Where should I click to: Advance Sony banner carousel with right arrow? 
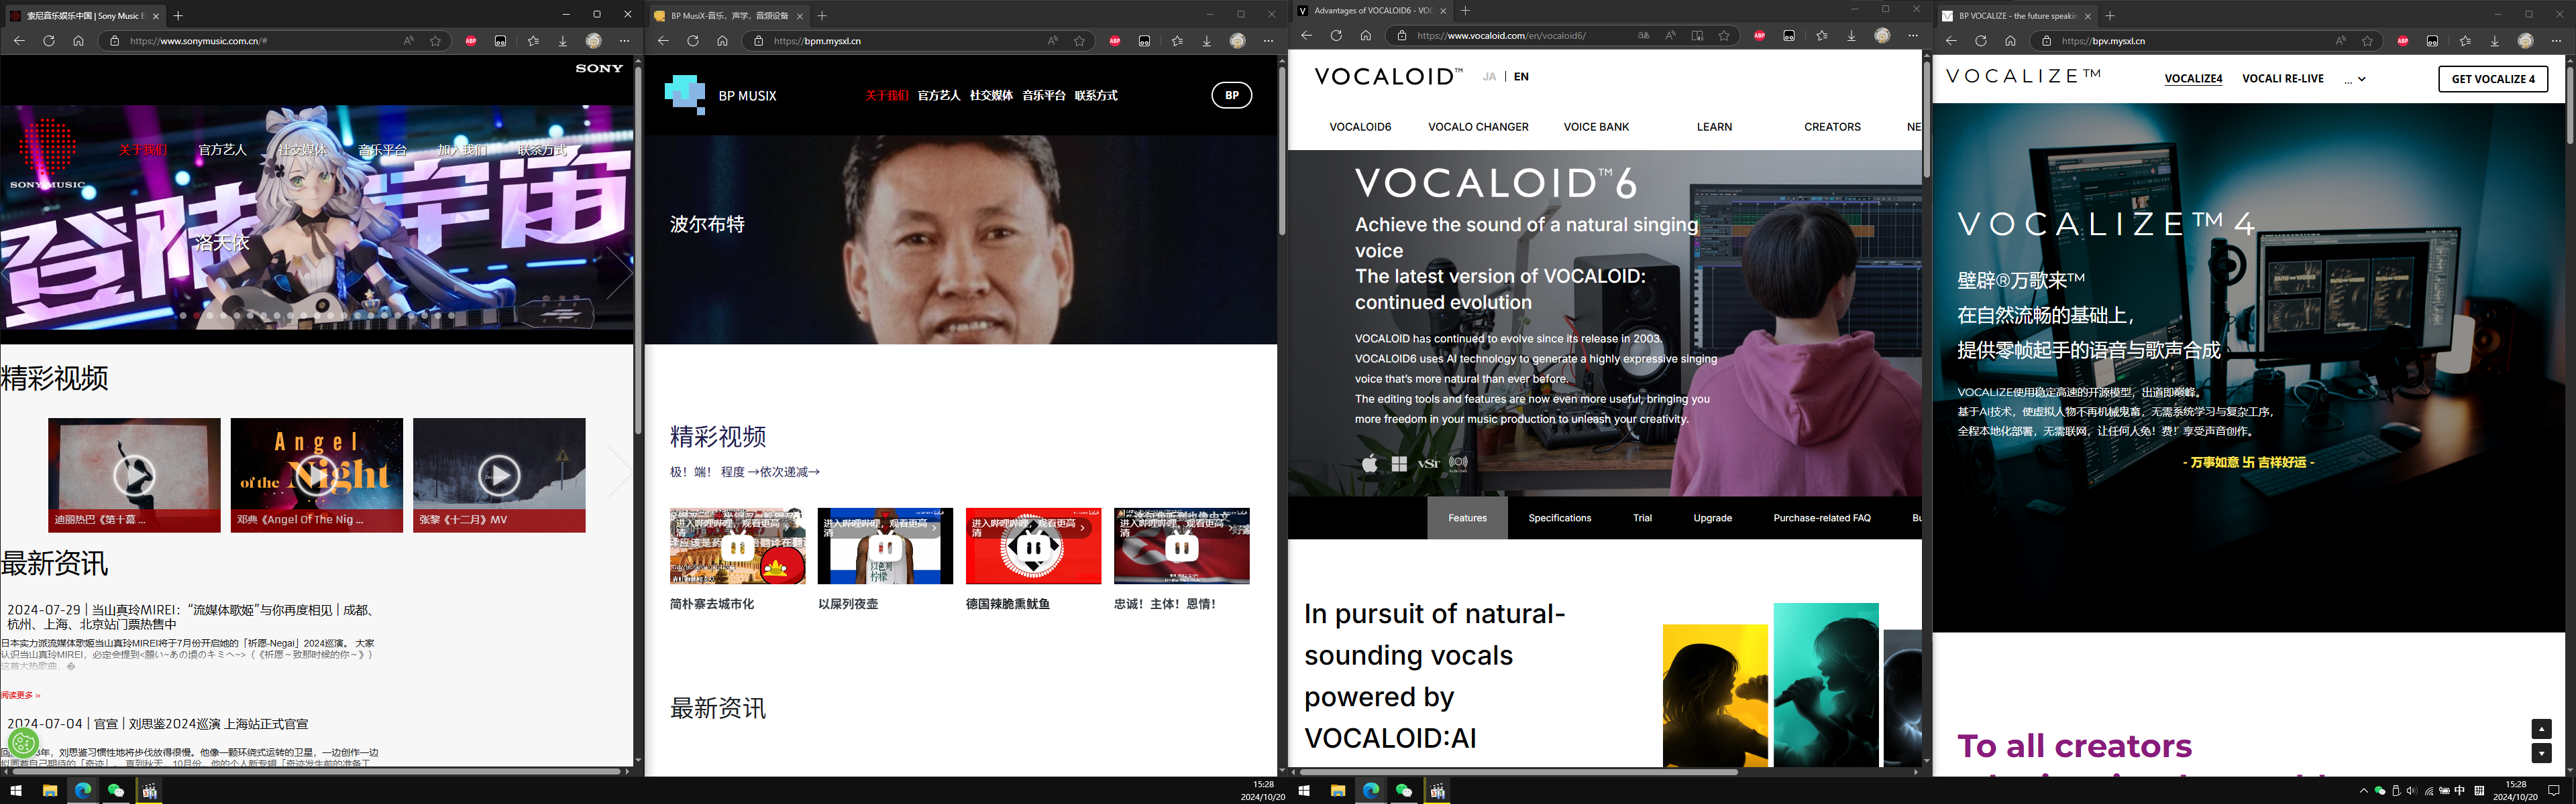click(x=619, y=271)
